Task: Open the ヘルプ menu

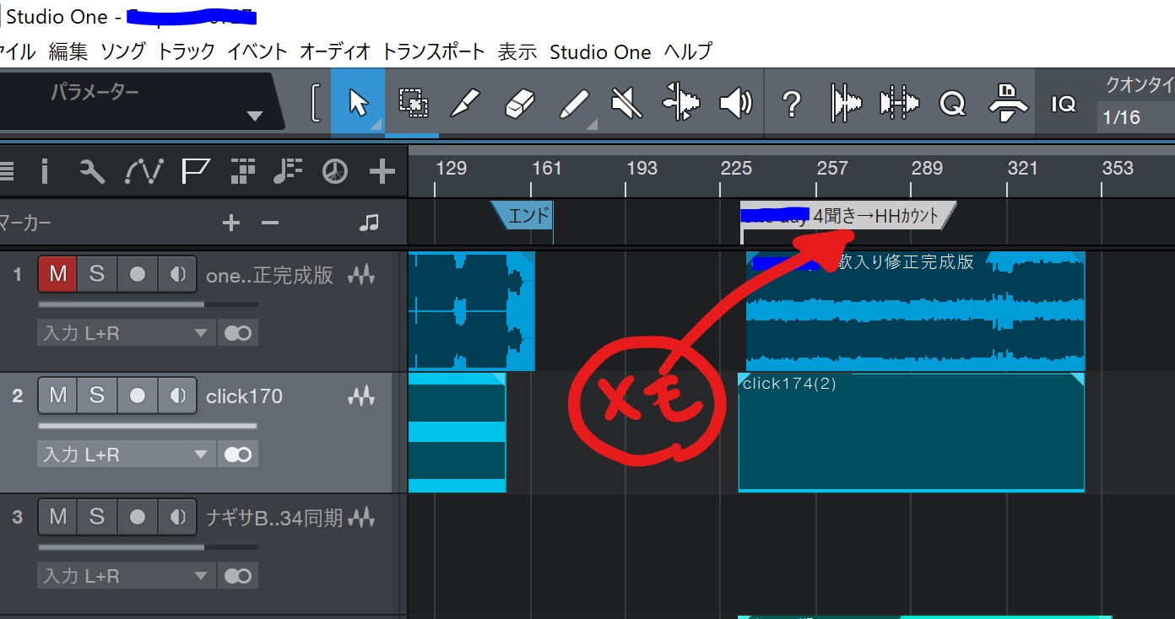Action: coord(688,51)
